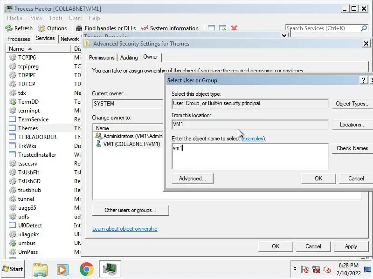Choose VM1 (COLLABNET\VM1) as owner

pyautogui.click(x=129, y=144)
